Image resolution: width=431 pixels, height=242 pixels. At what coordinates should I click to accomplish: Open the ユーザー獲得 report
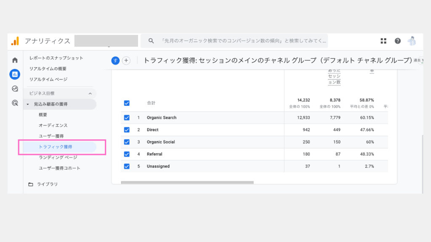pyautogui.click(x=51, y=136)
